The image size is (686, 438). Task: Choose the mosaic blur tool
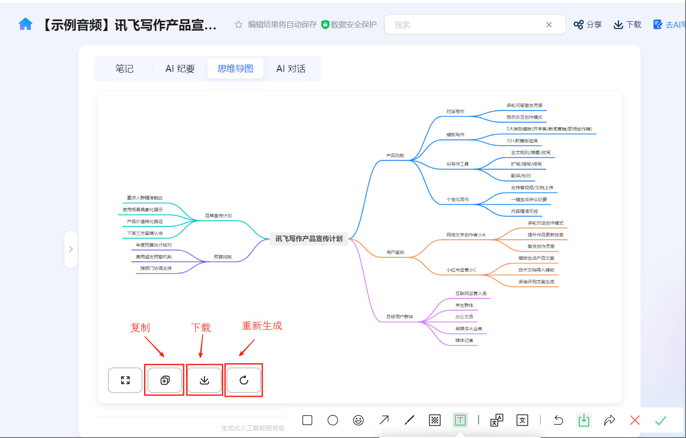pyautogui.click(x=434, y=420)
